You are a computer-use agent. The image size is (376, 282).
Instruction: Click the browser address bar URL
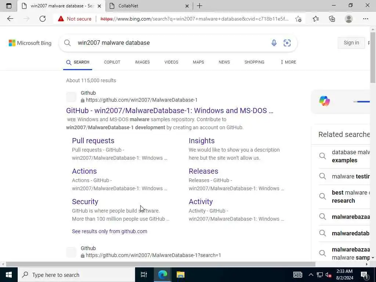pos(195,19)
